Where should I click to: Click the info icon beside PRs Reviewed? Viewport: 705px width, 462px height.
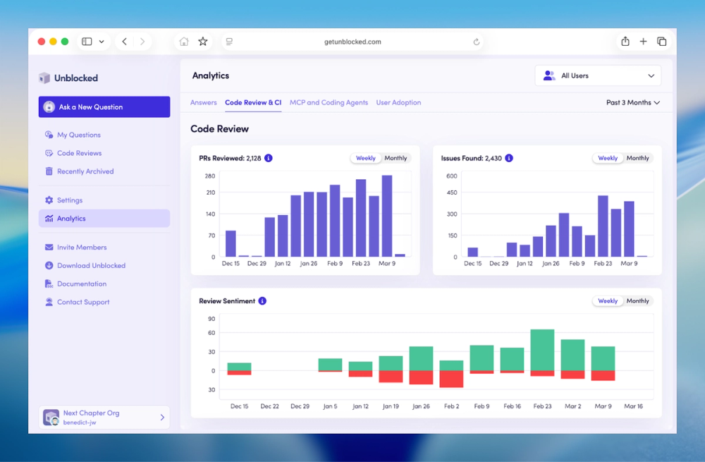click(x=269, y=158)
